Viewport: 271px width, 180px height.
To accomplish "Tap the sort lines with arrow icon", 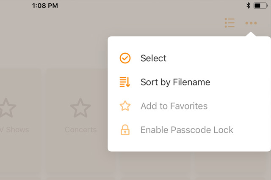I will [x=125, y=82].
